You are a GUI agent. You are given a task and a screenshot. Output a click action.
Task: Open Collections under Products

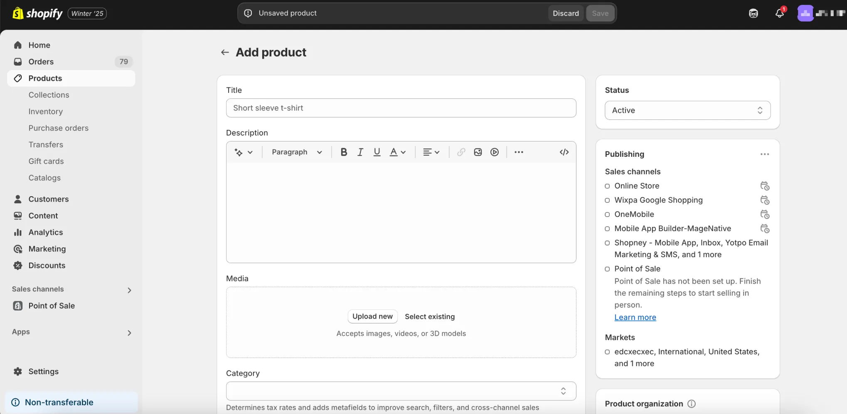(x=49, y=95)
